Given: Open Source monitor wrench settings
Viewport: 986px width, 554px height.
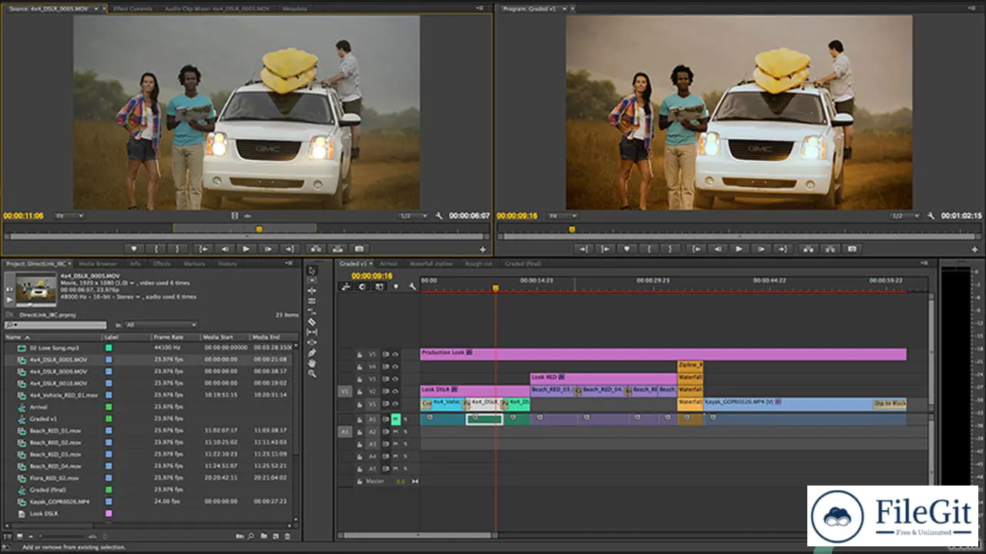Looking at the screenshot, I should coord(439,216).
